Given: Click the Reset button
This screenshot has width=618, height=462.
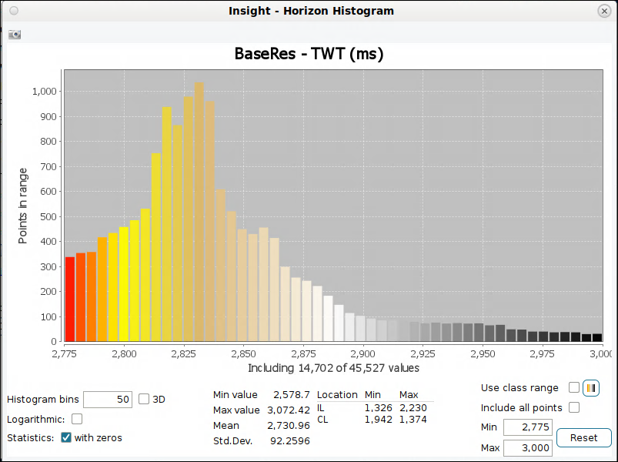Looking at the screenshot, I should pos(583,437).
